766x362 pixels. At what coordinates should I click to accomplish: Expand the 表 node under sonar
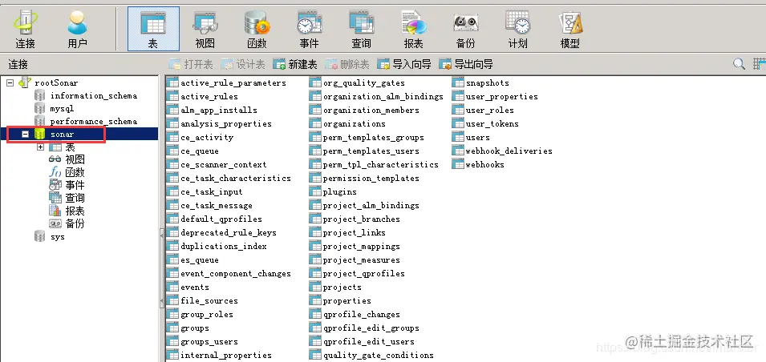click(x=41, y=147)
